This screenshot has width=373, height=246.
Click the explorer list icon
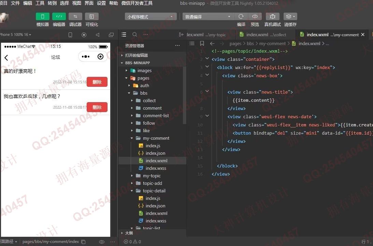tap(124, 35)
